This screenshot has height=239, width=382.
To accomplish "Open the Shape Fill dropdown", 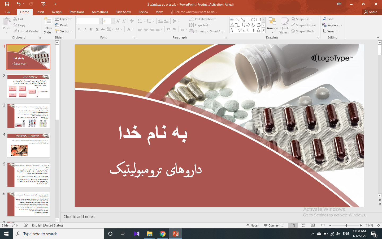I will click(x=301, y=19).
